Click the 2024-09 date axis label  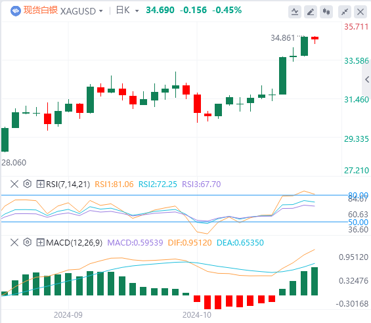68,315
